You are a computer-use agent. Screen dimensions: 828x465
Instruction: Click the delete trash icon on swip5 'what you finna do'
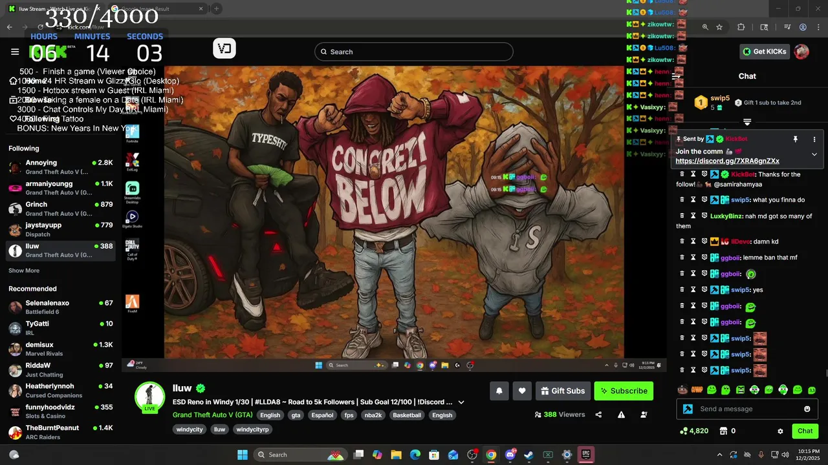pos(681,200)
